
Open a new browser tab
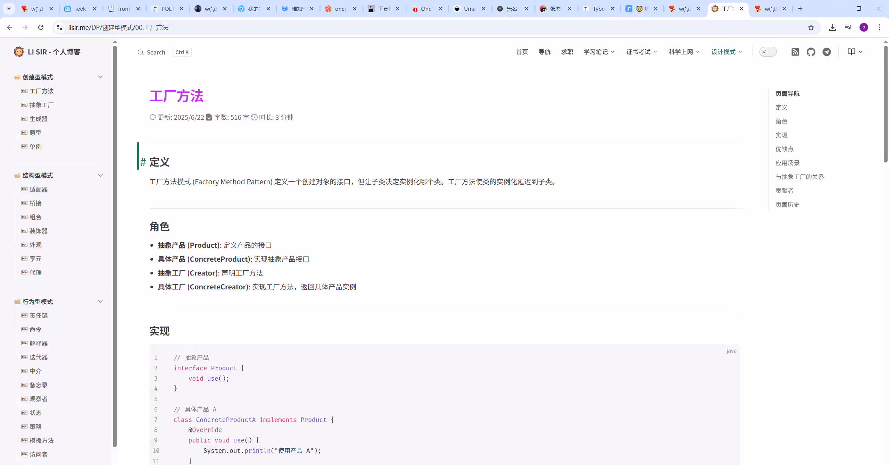800,9
